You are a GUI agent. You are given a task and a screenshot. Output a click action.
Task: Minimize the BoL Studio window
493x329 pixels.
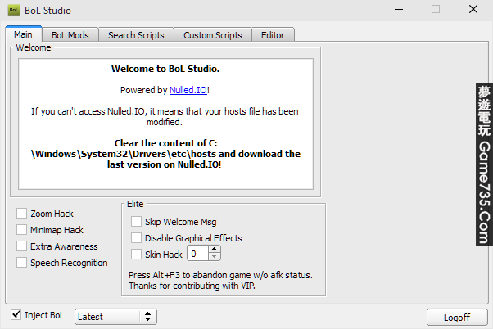tap(399, 10)
